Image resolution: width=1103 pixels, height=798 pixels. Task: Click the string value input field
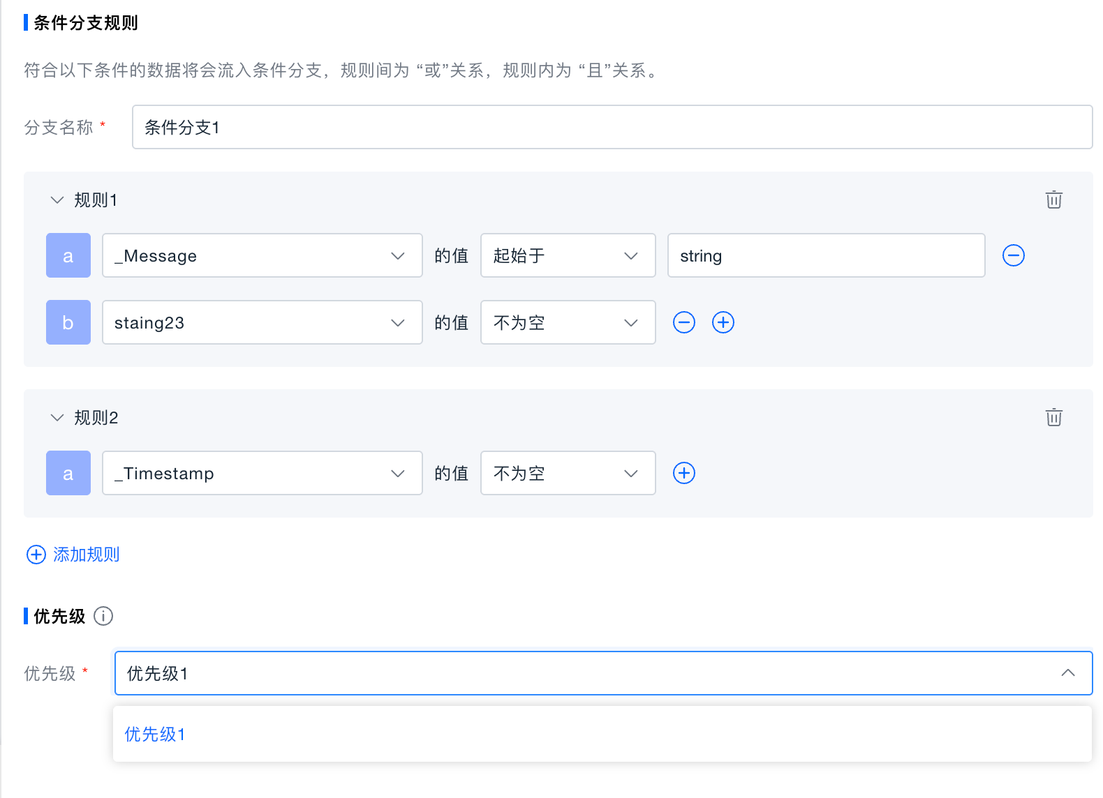(826, 255)
